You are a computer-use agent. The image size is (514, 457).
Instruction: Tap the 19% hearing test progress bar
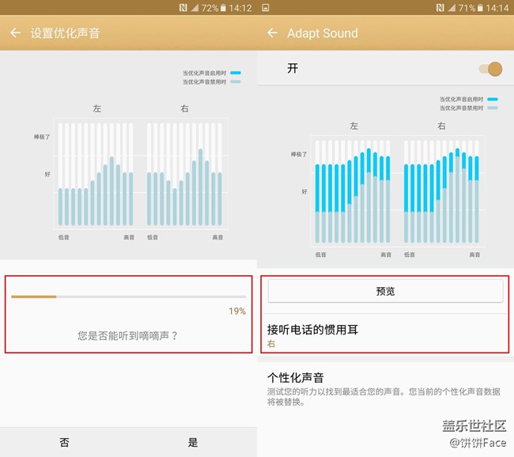128,296
